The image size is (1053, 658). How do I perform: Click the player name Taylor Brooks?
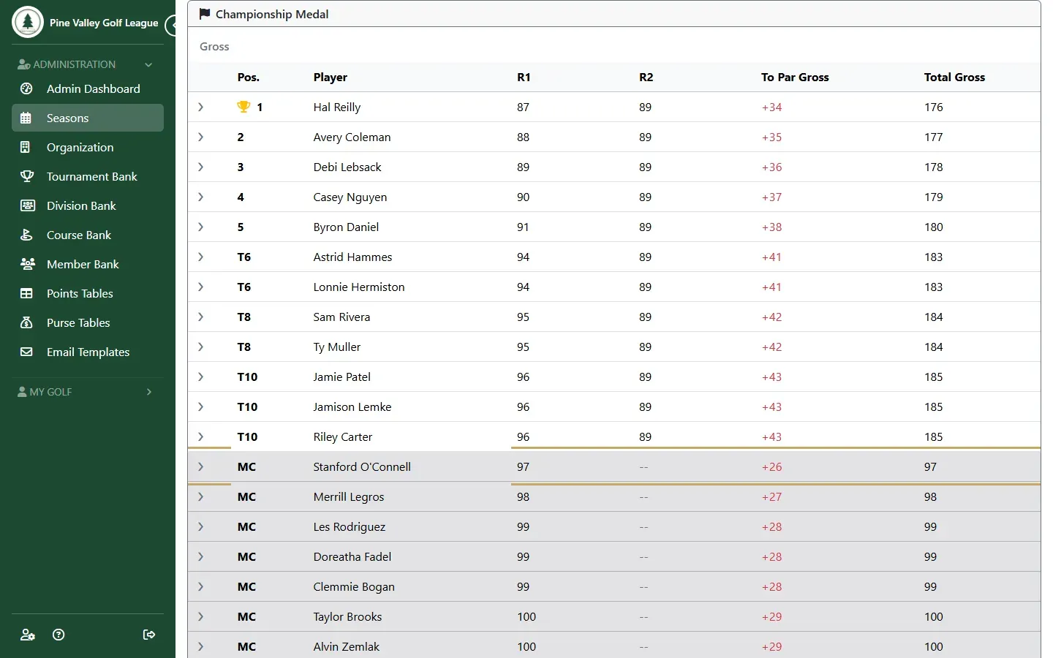click(347, 616)
